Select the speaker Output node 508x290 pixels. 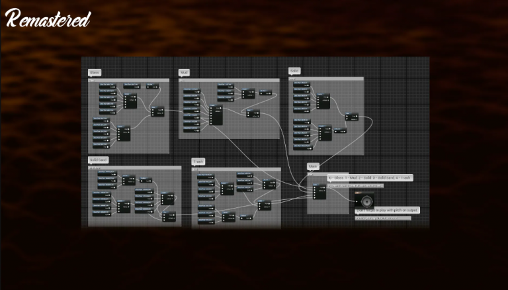pyautogui.click(x=364, y=200)
